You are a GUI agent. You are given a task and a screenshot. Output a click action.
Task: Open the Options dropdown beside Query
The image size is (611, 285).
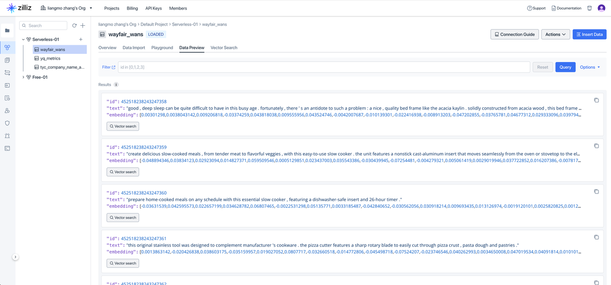pyautogui.click(x=590, y=67)
